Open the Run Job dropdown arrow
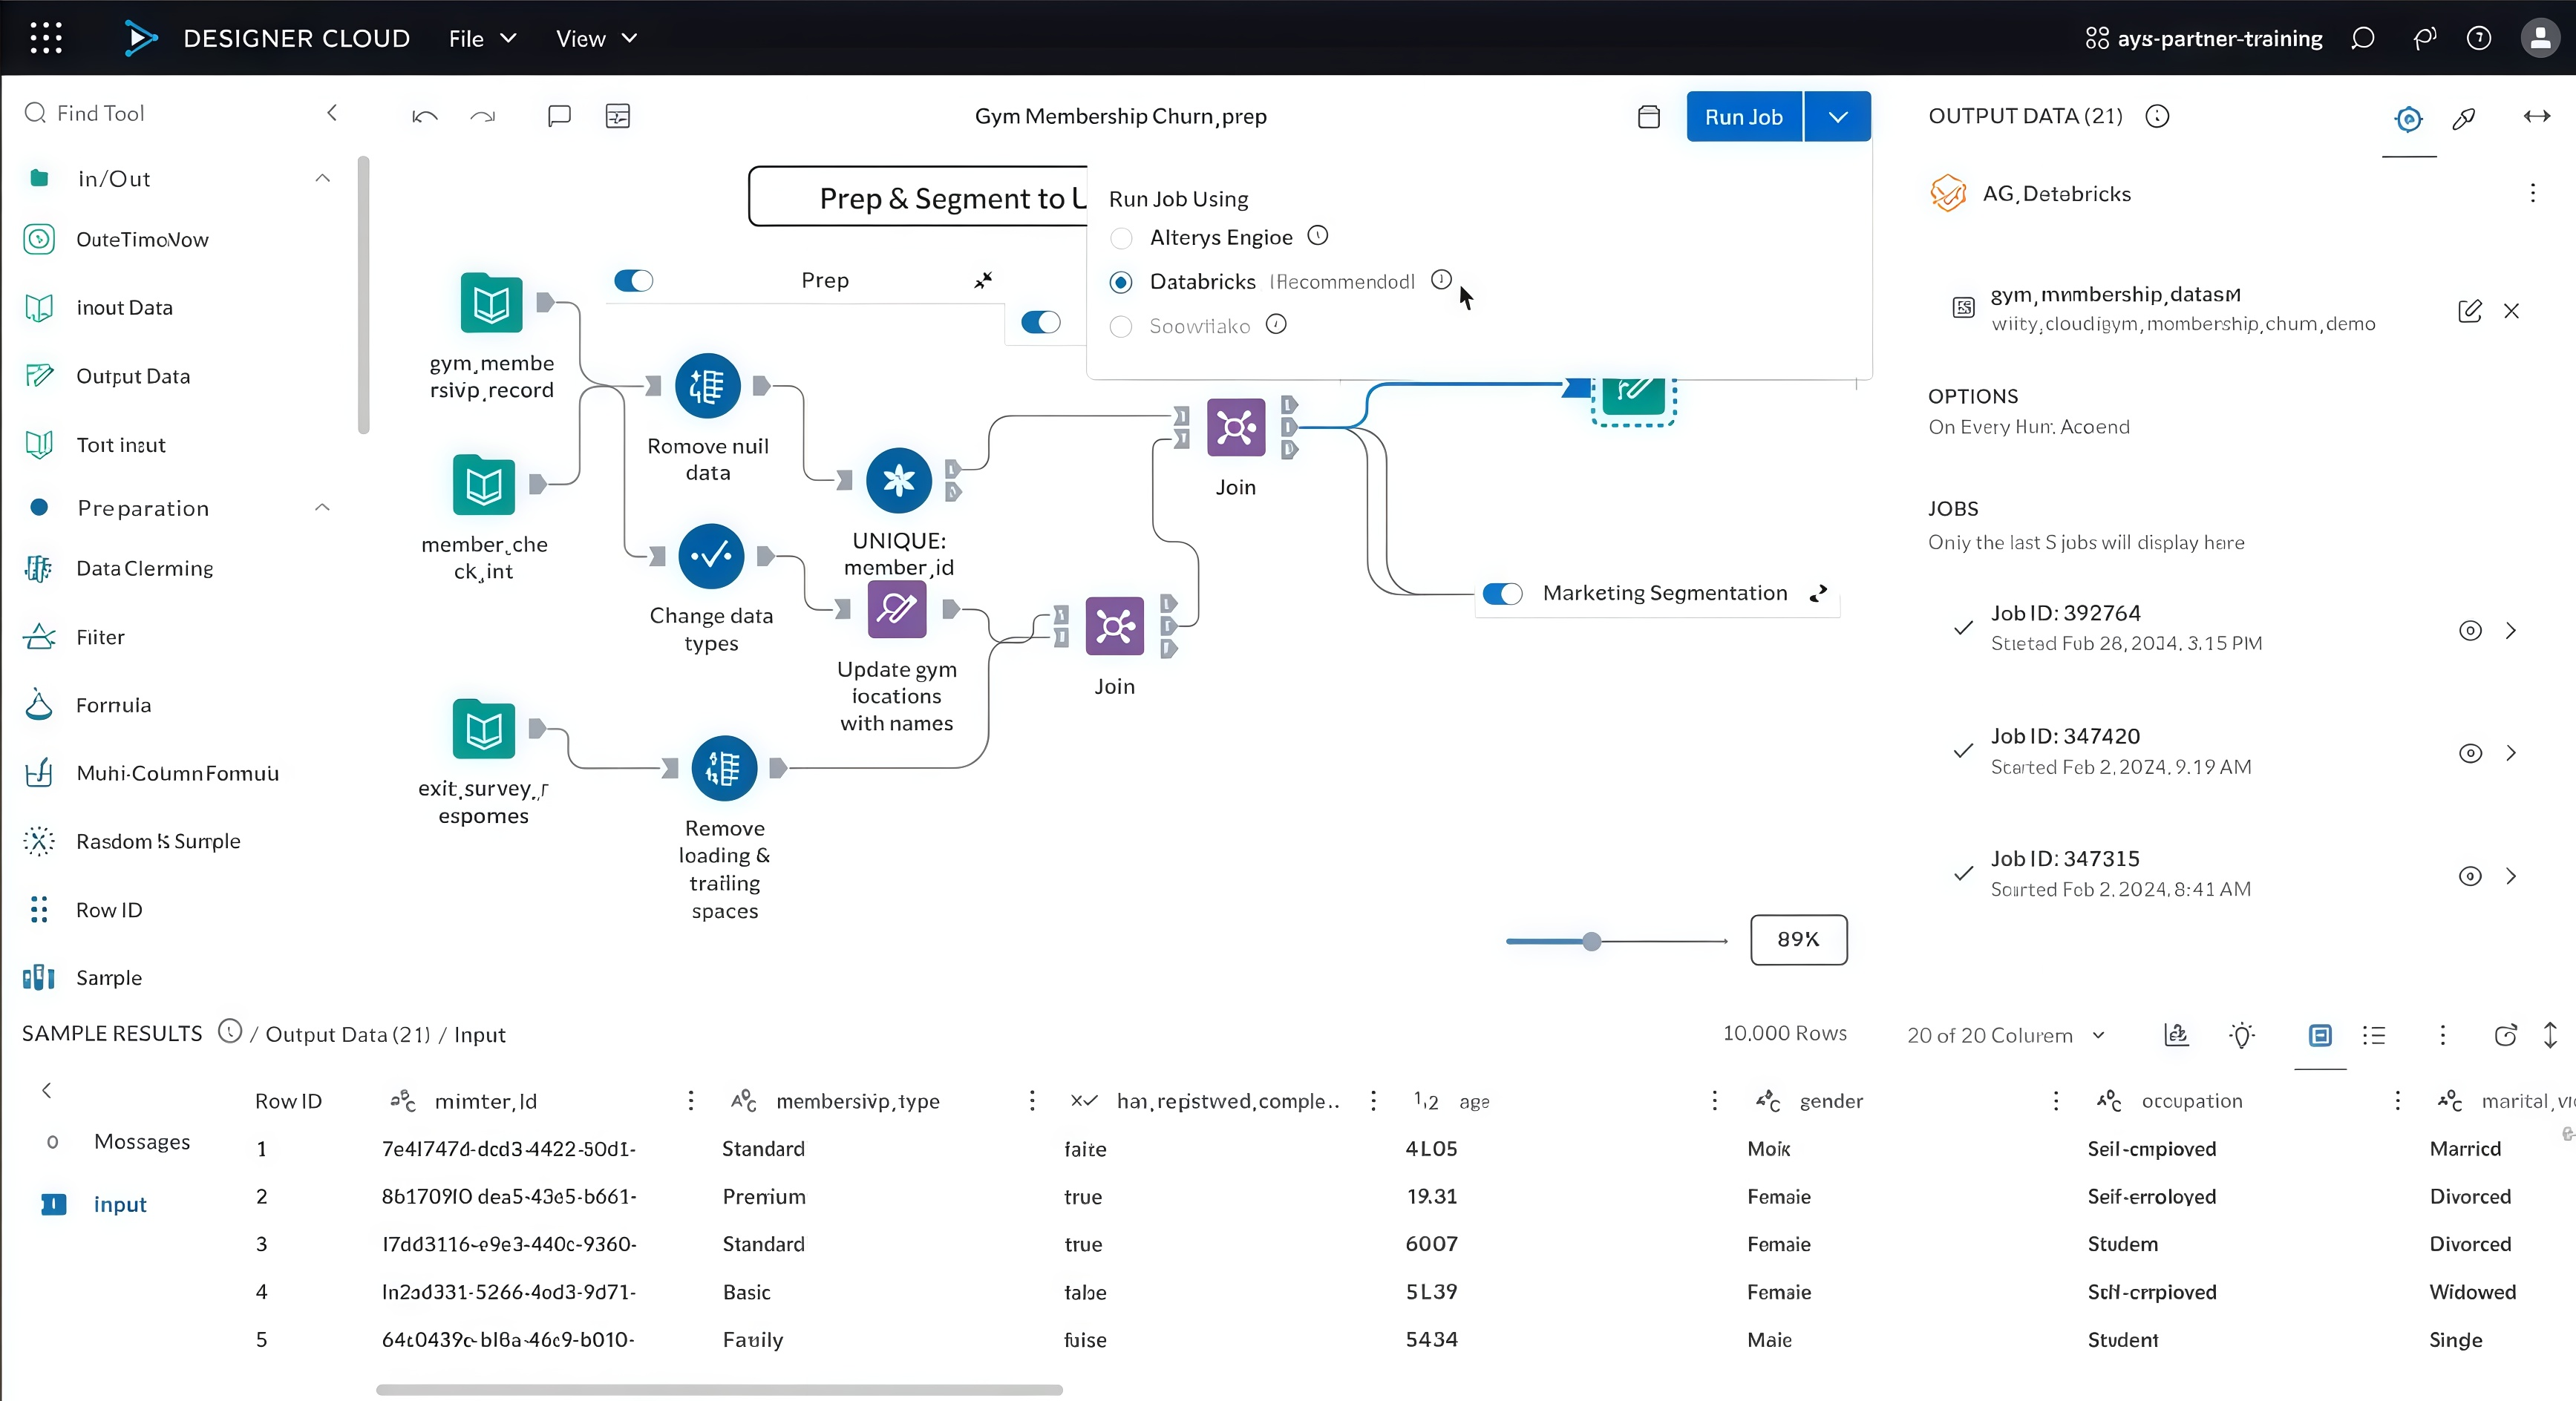The width and height of the screenshot is (2576, 1401). pyautogui.click(x=1837, y=117)
